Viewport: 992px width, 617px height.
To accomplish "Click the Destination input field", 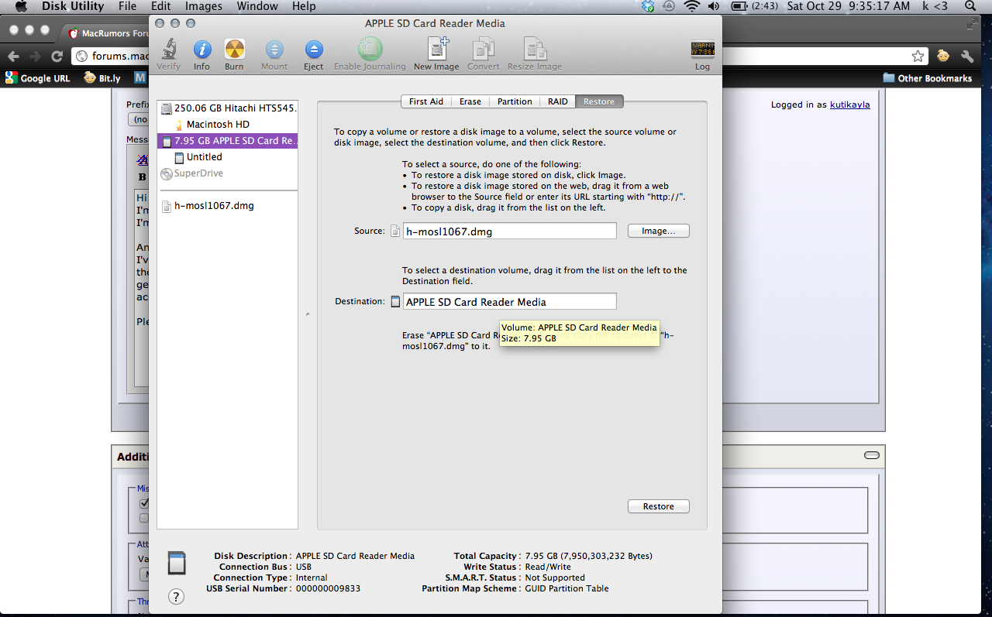I will click(510, 302).
